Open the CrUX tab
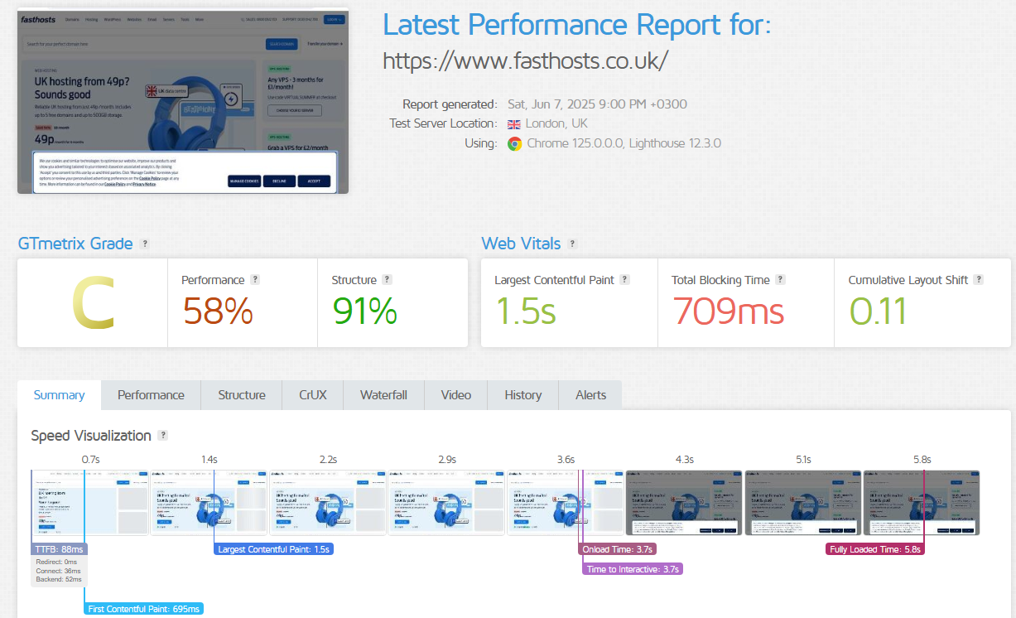 (x=313, y=395)
